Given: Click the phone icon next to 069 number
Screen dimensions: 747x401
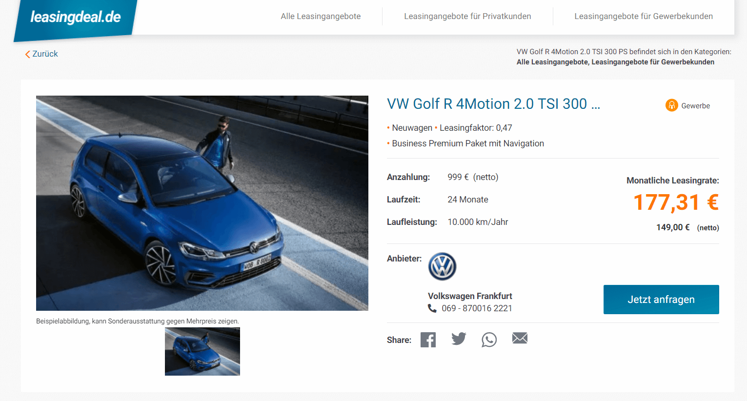Looking at the screenshot, I should (432, 308).
